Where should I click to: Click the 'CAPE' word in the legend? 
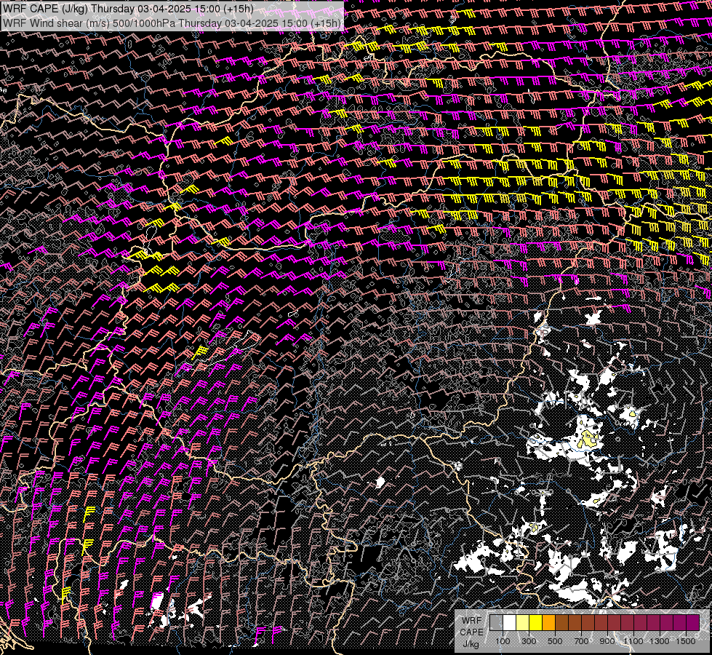472,632
